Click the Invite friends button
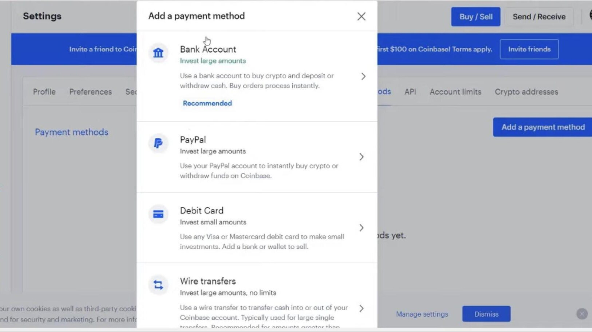 [529, 49]
